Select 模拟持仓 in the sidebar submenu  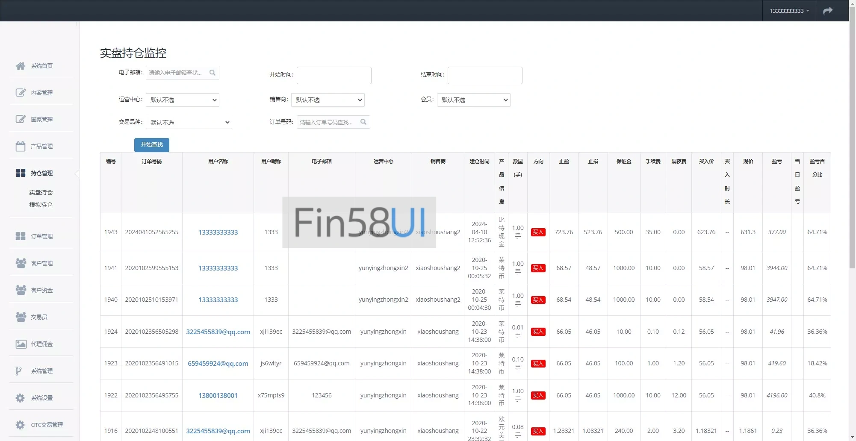41,205
